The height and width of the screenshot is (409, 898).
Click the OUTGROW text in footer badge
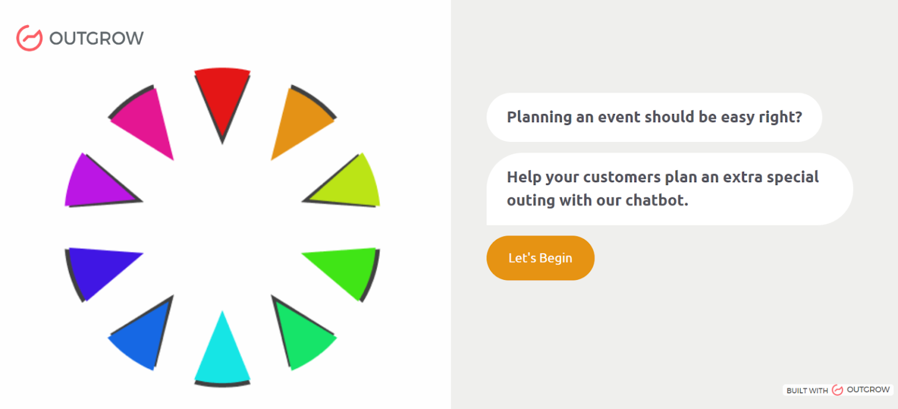(x=867, y=390)
